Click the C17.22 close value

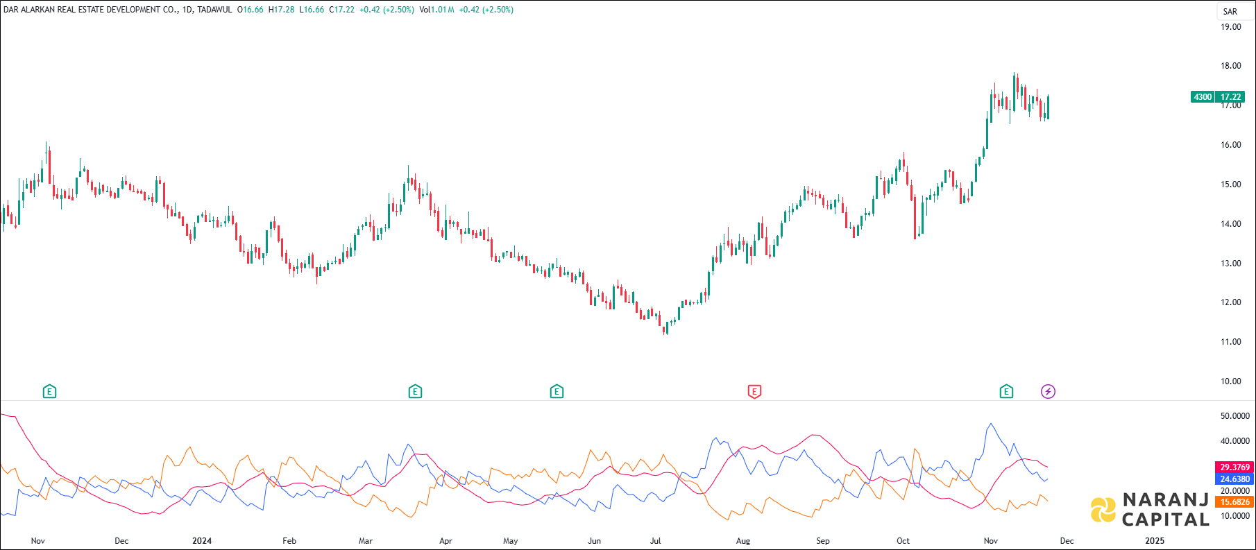(342, 10)
